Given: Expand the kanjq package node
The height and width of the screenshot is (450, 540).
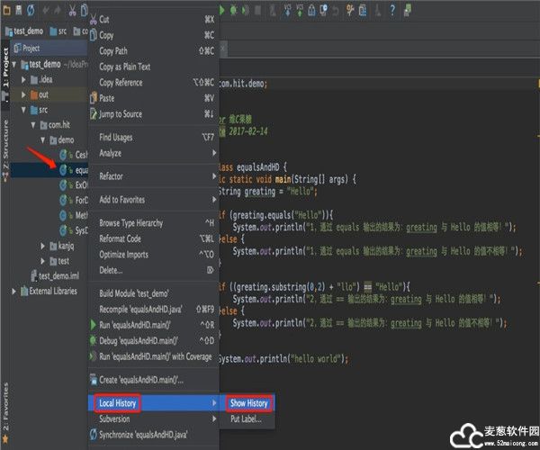Looking at the screenshot, I should click(x=41, y=246).
